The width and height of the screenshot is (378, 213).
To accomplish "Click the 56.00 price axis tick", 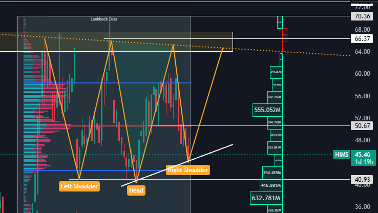I will point(362,96).
